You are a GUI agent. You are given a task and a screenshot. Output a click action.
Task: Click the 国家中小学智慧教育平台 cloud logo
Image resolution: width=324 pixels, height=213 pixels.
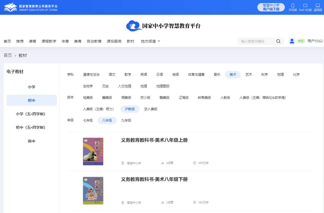163,26
